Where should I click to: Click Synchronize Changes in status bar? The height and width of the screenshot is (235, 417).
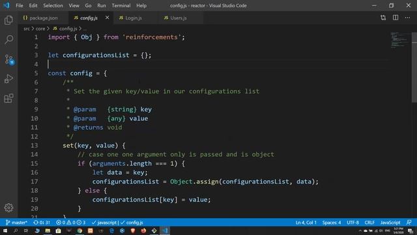[42, 223]
